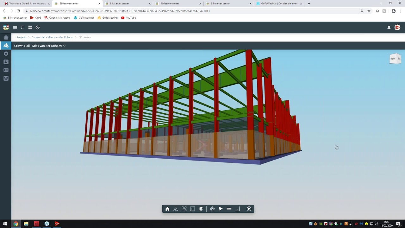Open the ID card icon in sidebar
This screenshot has height=228, width=405.
click(x=6, y=70)
